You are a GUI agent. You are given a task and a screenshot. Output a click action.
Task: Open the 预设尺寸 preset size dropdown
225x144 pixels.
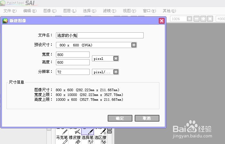tap(134, 45)
